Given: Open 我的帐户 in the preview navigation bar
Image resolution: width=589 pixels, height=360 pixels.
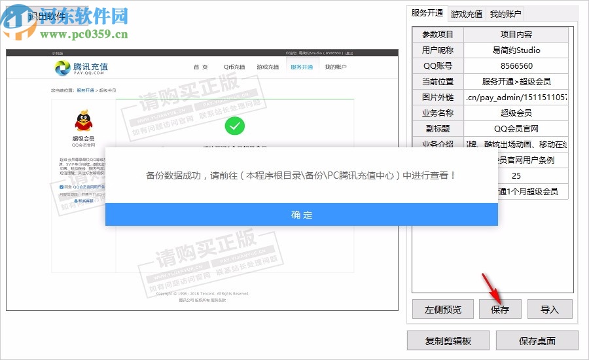Looking at the screenshot, I should click(x=336, y=67).
